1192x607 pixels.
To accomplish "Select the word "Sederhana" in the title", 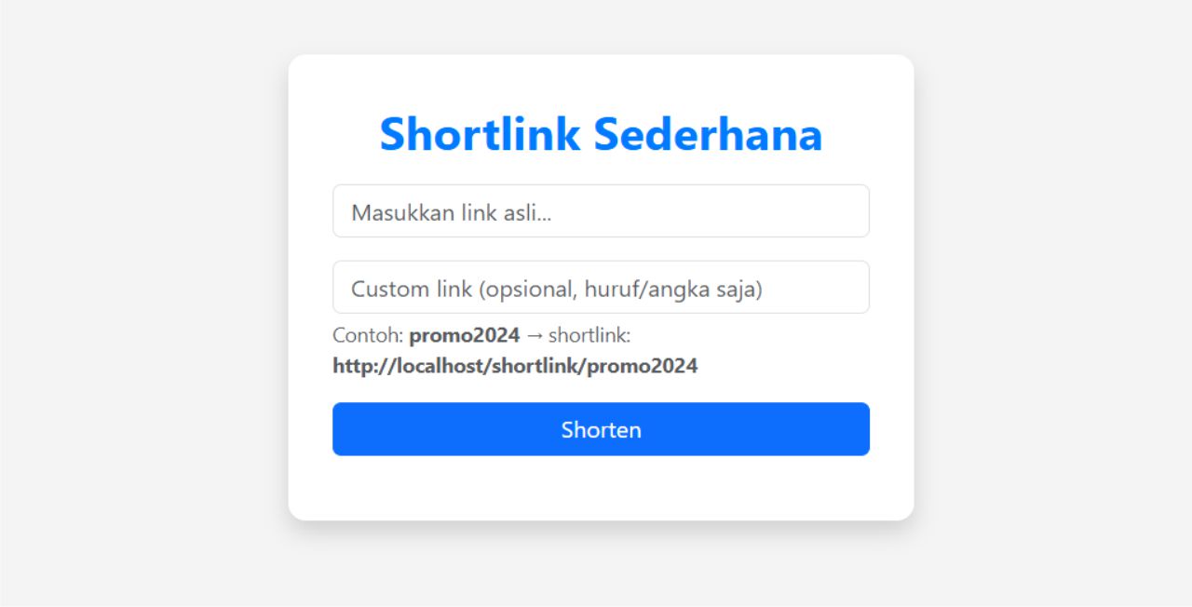I will (708, 133).
